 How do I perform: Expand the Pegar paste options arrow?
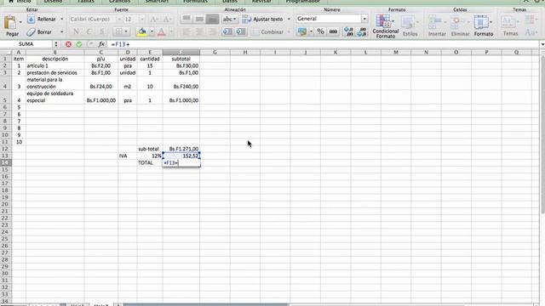pos(20,23)
